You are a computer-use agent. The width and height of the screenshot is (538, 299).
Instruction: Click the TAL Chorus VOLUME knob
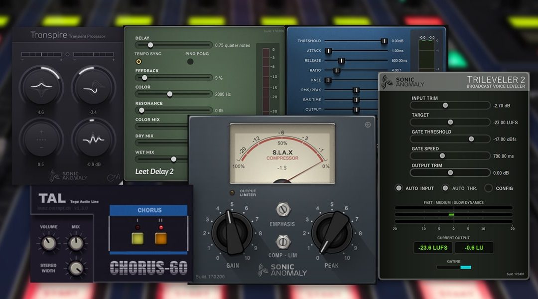(48, 243)
